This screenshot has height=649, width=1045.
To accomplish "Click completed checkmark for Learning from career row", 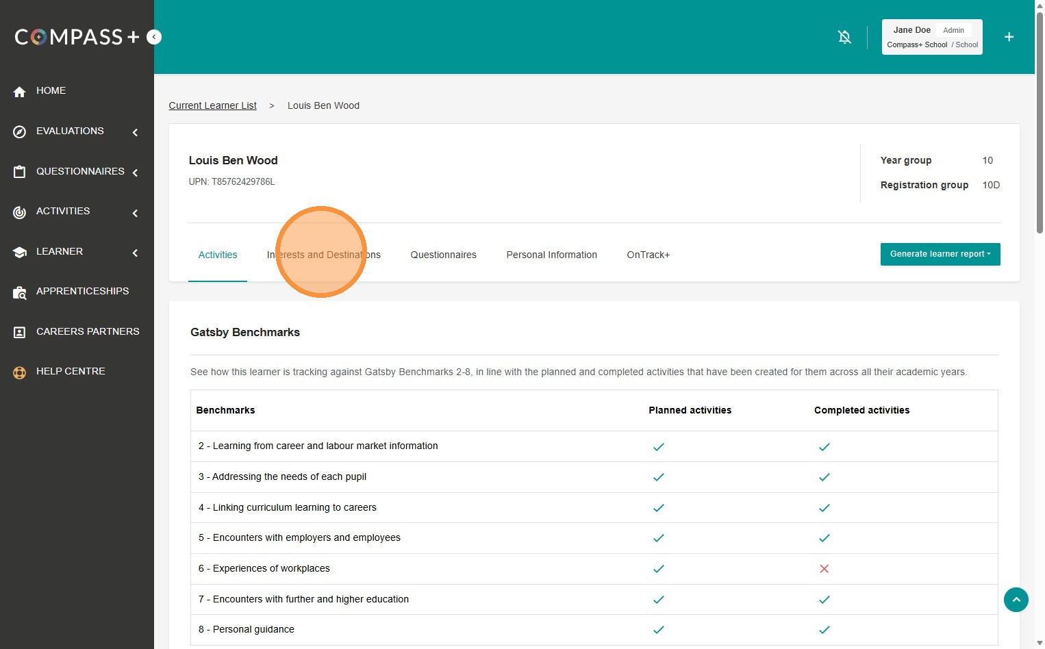I will coord(824,447).
